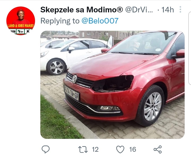Click the VW logo in photo
The height and width of the screenshot is (157, 191).
tap(75, 79)
